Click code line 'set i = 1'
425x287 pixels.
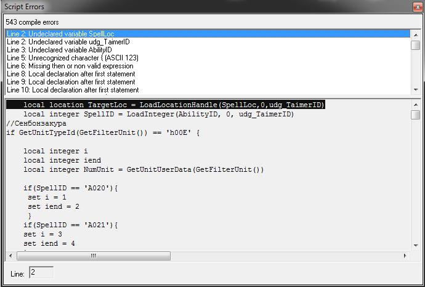[47, 197]
